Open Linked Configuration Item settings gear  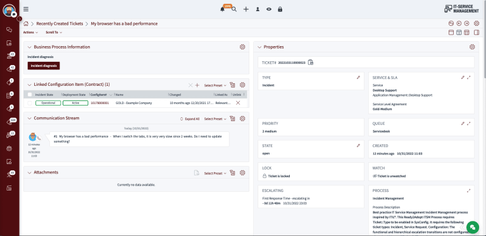[242, 85]
